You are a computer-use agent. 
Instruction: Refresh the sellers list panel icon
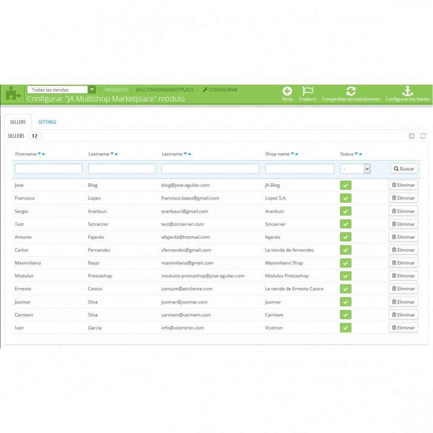(x=423, y=136)
